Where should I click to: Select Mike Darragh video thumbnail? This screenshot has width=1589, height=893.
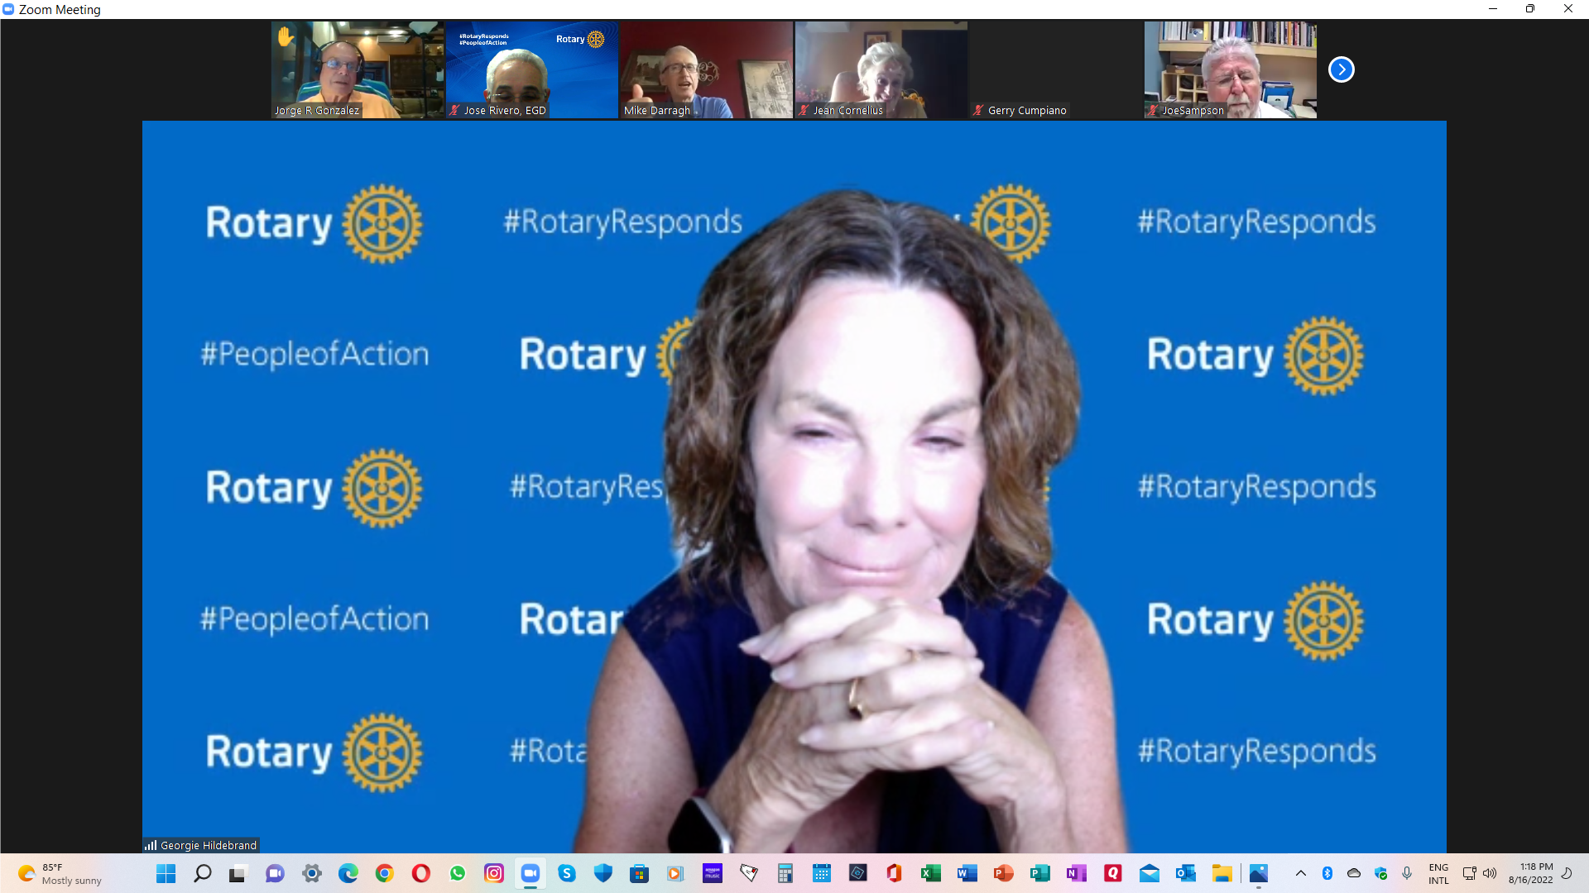(x=706, y=69)
